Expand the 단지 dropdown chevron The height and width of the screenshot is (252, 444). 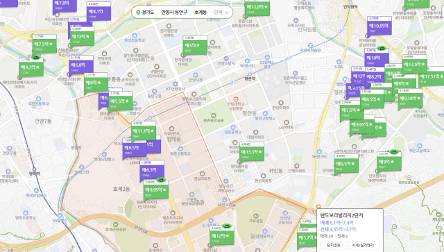227,12
